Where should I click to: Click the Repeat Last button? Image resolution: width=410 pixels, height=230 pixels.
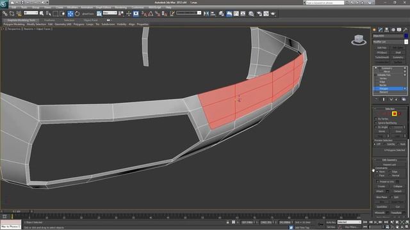pos(389,165)
